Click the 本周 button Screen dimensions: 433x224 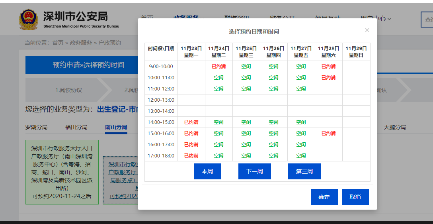point(207,171)
